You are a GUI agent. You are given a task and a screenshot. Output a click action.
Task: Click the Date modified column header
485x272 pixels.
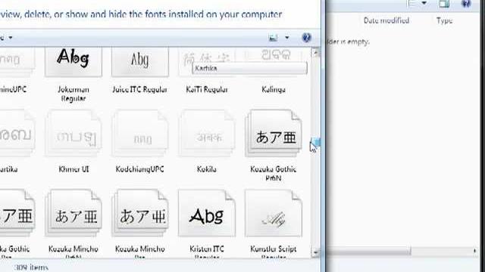pyautogui.click(x=386, y=20)
